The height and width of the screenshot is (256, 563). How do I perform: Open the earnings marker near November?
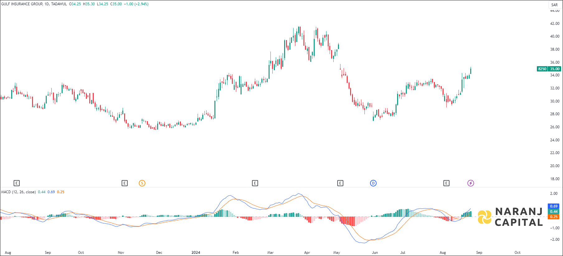click(124, 183)
